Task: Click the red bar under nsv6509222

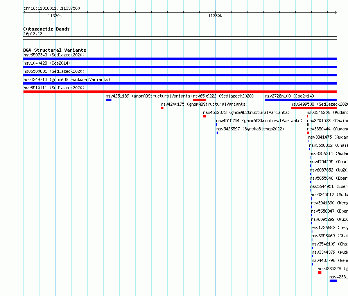Action: tap(199, 100)
